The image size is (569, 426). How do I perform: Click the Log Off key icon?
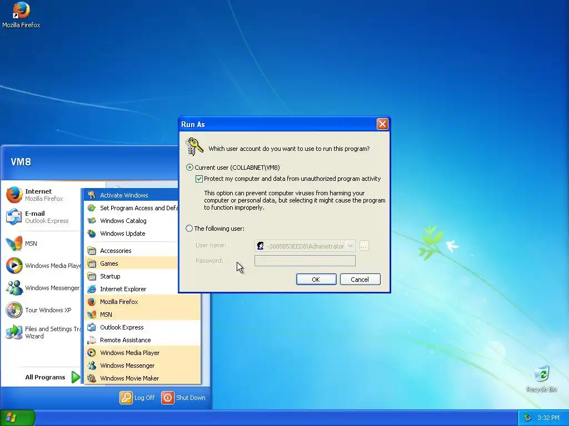pyautogui.click(x=126, y=398)
